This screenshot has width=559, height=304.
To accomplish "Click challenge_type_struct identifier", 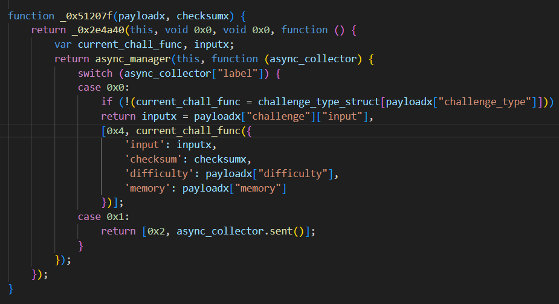I will (319, 102).
